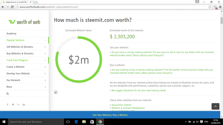Click the $2m circular value gauge
This screenshot has height=125, width=223.
[x=79, y=59]
